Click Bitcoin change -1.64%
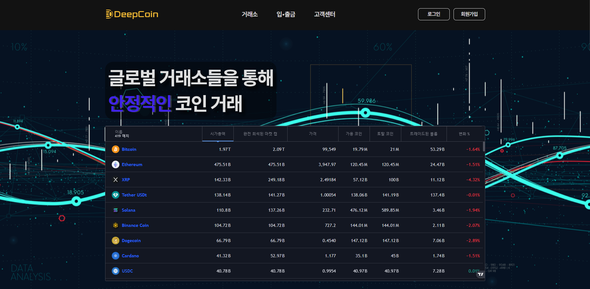This screenshot has height=289, width=590. point(473,149)
